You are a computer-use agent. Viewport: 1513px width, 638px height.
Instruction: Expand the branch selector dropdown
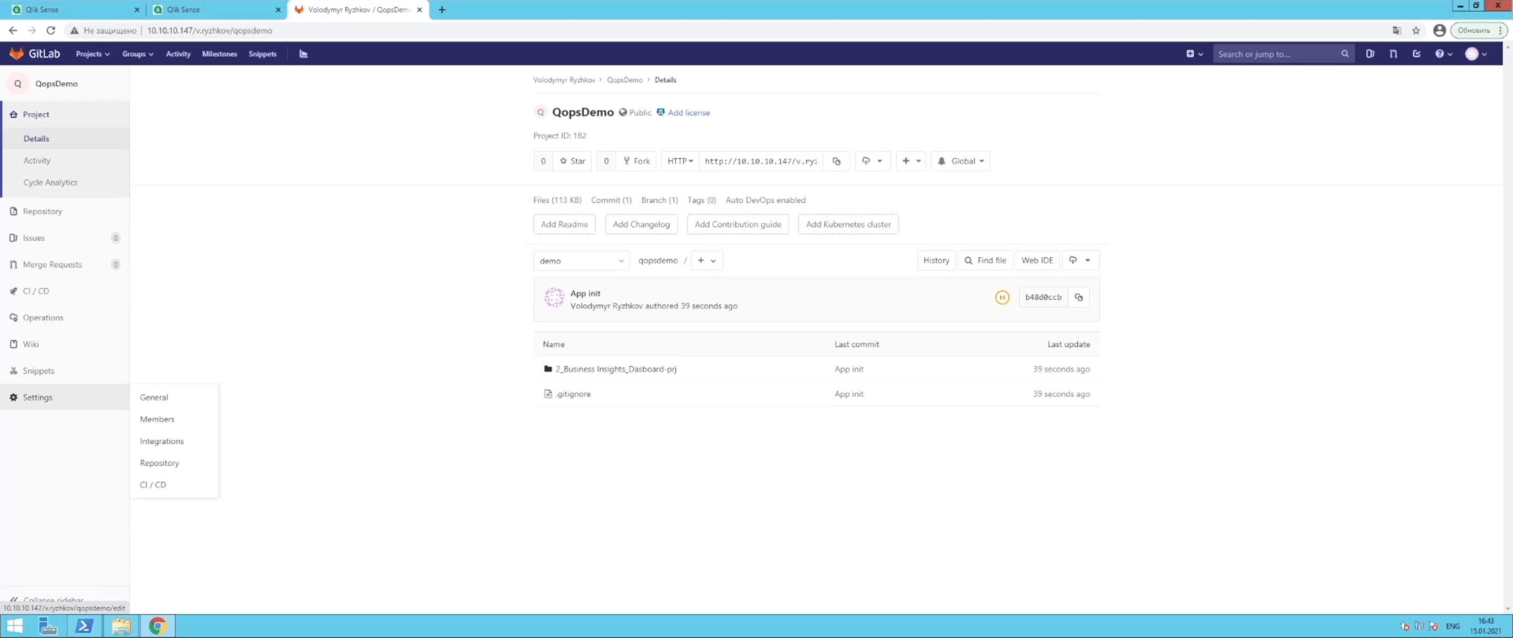pos(580,260)
